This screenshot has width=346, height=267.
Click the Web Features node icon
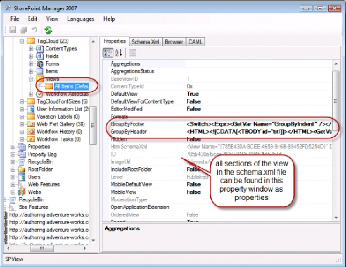pos(22,185)
